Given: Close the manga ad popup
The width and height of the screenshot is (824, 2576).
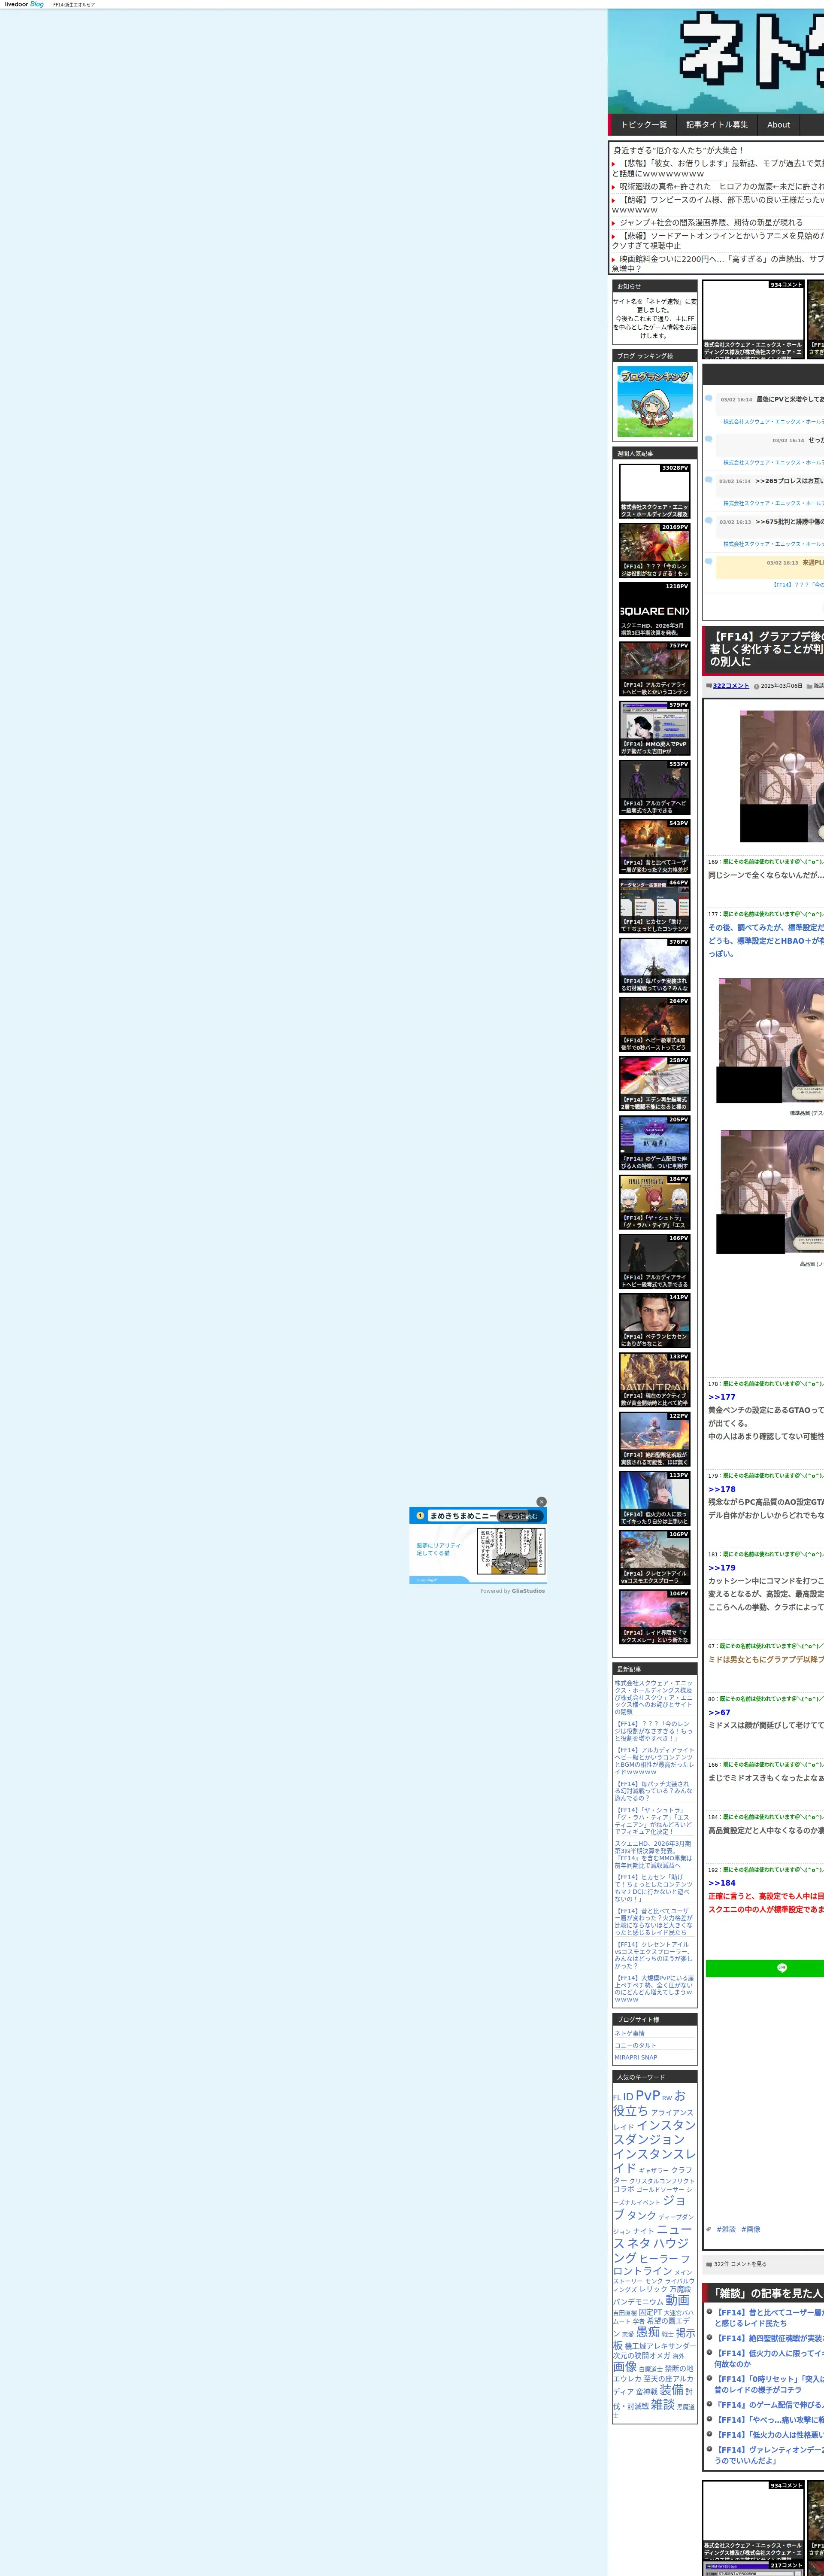Looking at the screenshot, I should 541,1501.
